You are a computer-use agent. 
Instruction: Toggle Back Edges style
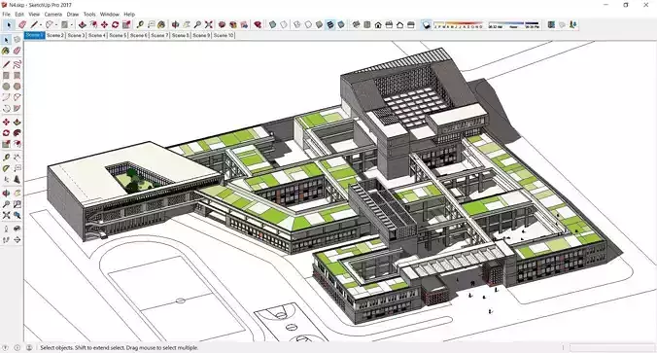[x=284, y=24]
